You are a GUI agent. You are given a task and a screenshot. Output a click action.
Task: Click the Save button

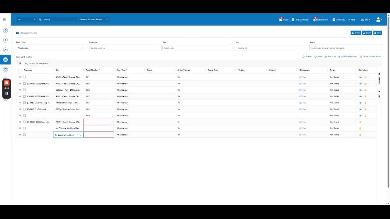[x=378, y=33]
